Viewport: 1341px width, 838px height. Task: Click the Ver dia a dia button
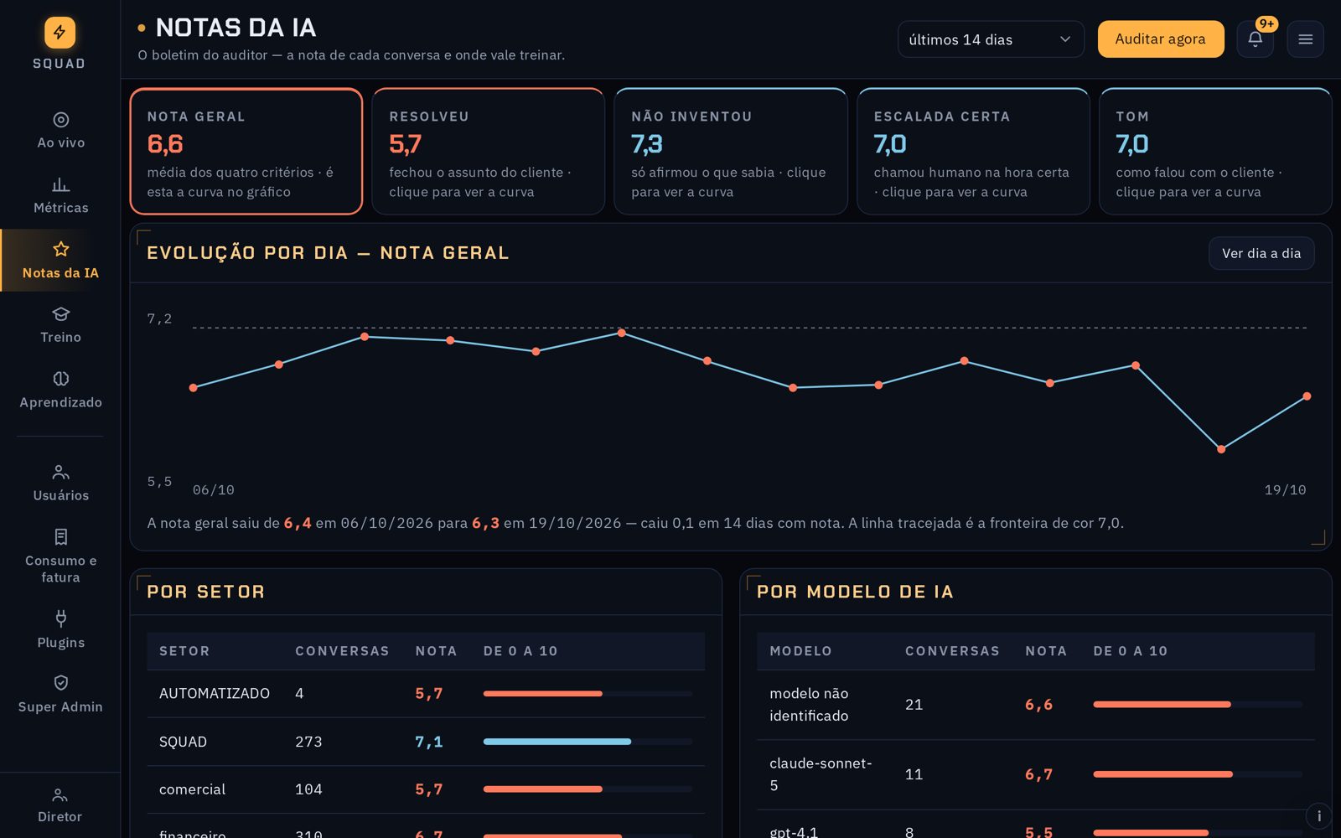coord(1261,253)
